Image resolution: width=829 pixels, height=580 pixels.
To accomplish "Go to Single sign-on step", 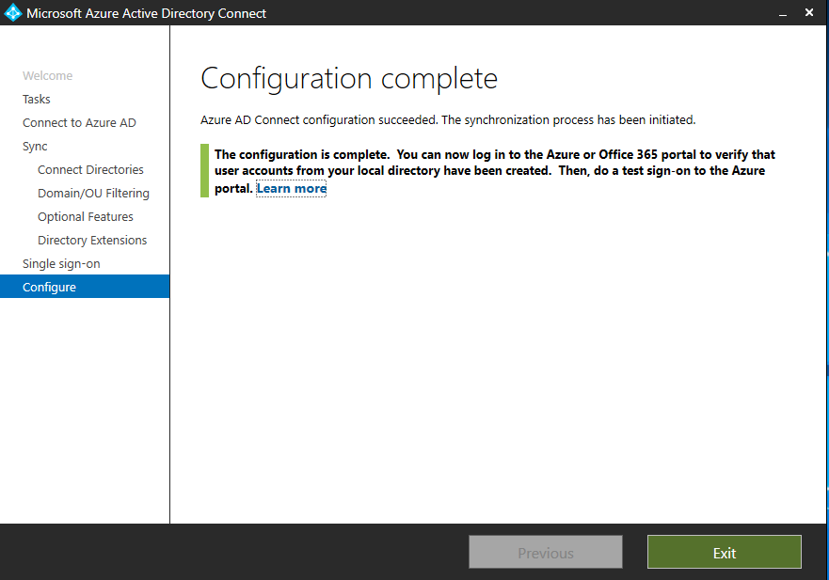I will pyautogui.click(x=61, y=263).
